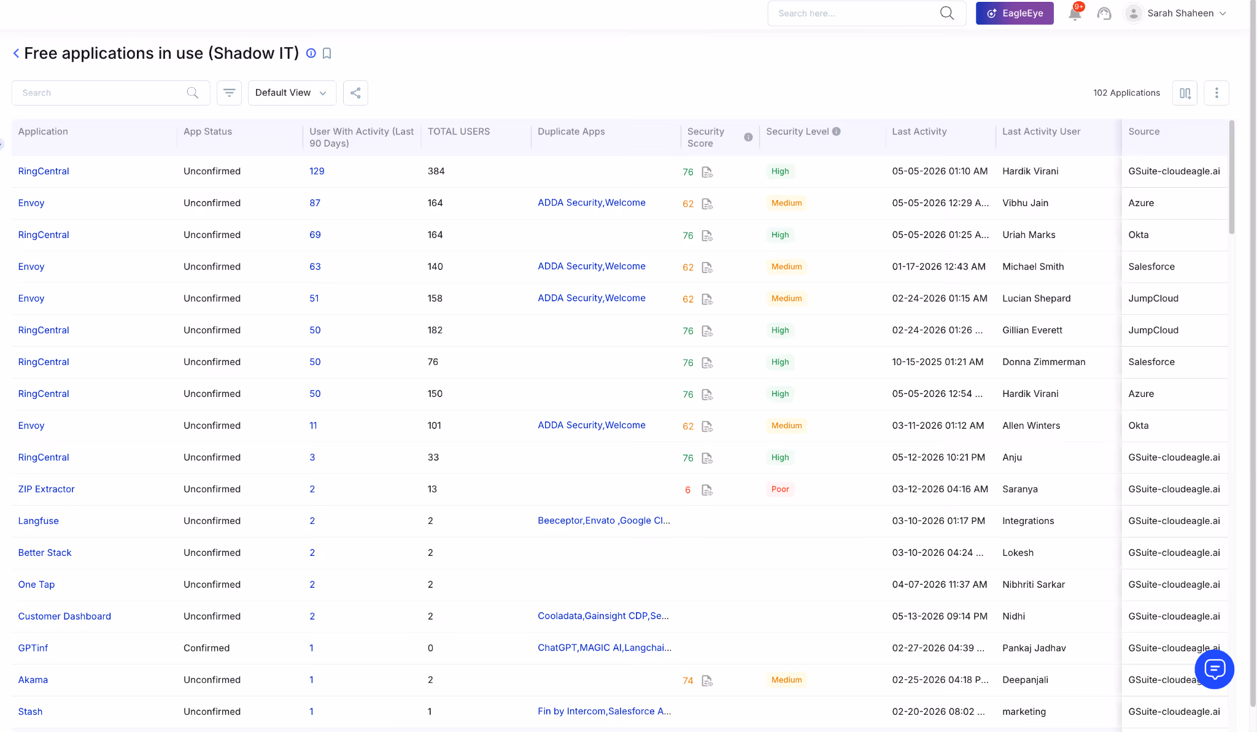
Task: Open the filter options icon
Action: [229, 93]
